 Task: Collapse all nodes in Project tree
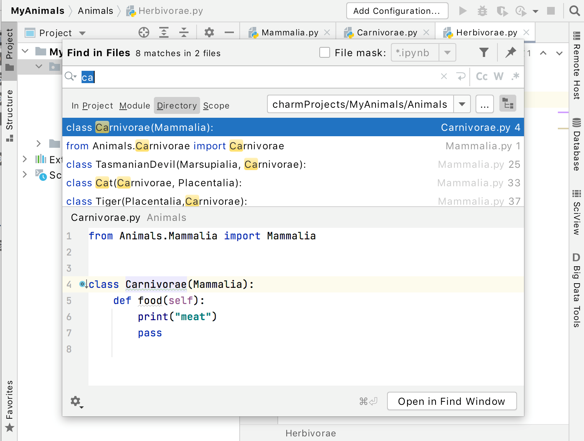tap(184, 32)
